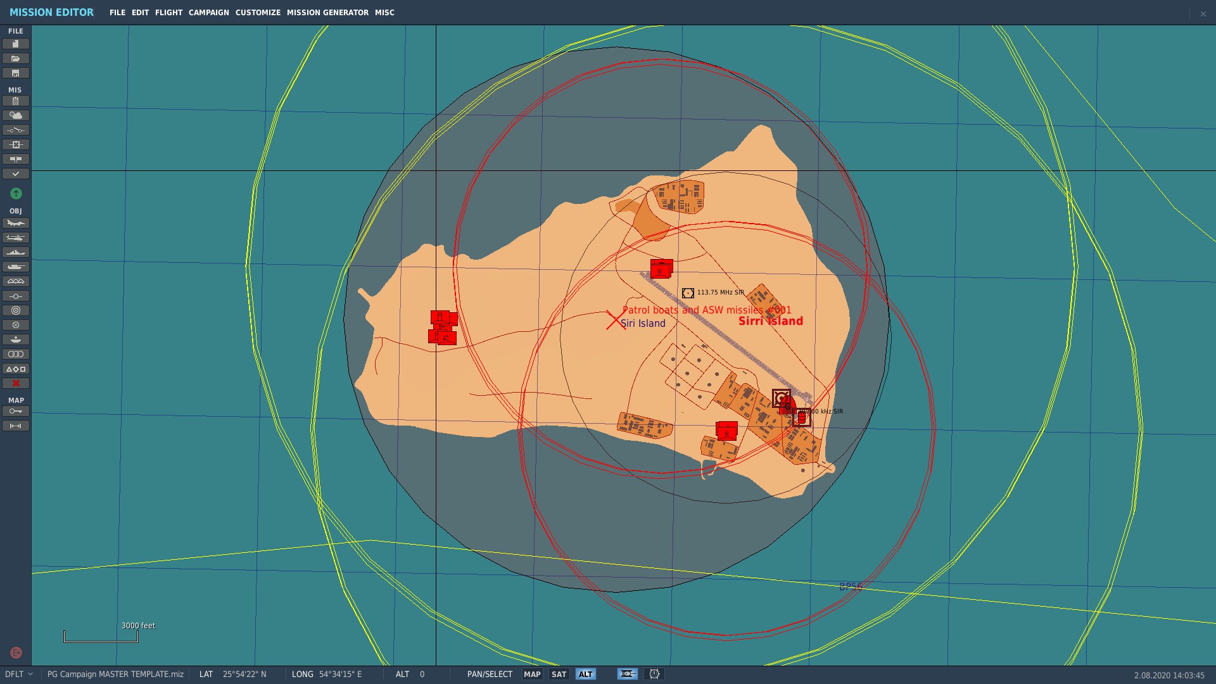Open the FLIGHT menu
The height and width of the screenshot is (684, 1216).
(x=168, y=13)
